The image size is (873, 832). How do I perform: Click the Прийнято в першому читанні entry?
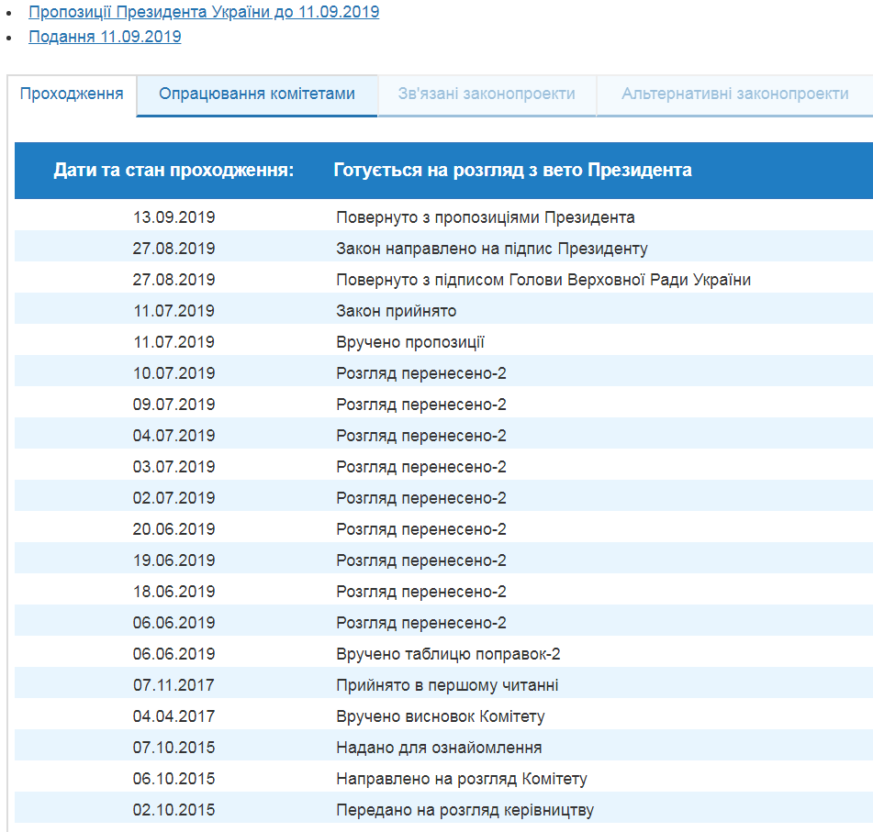tap(447, 685)
